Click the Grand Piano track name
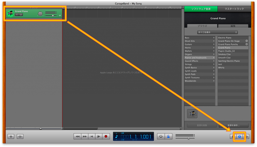 click(22, 11)
